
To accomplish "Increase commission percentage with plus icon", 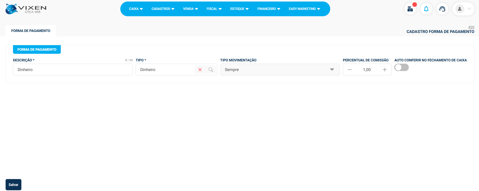I will coord(385,70).
